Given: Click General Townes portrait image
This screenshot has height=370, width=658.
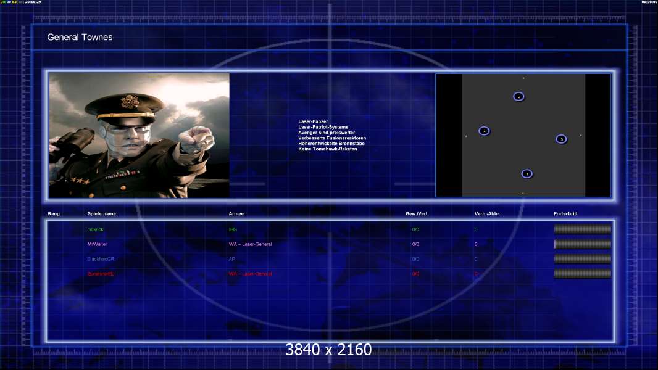Looking at the screenshot, I should (140, 136).
